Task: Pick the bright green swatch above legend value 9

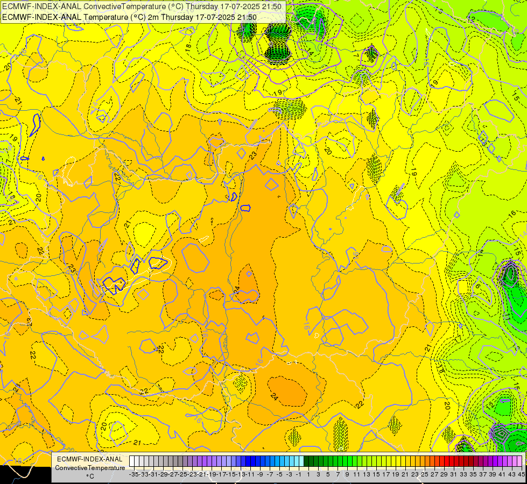Action: (x=345, y=461)
